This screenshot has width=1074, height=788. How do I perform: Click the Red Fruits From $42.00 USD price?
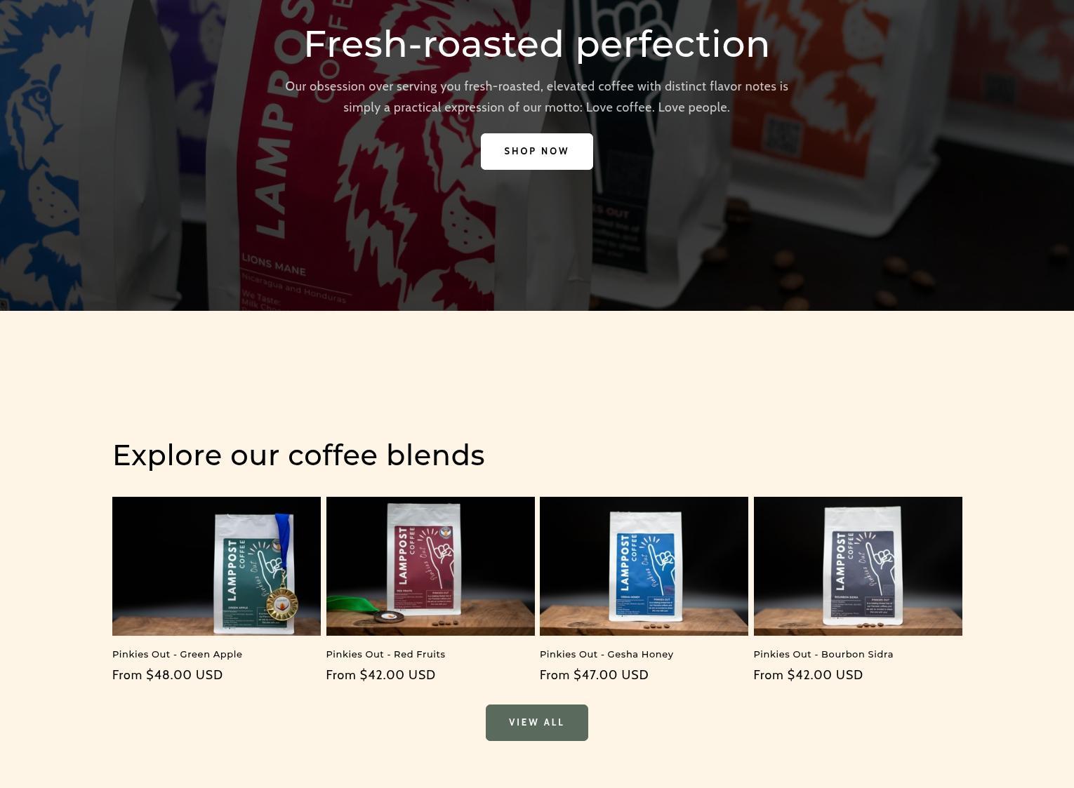point(380,675)
